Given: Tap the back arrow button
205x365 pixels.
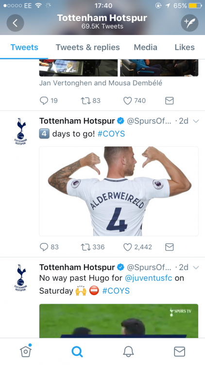Looking at the screenshot, I should click(15, 23).
